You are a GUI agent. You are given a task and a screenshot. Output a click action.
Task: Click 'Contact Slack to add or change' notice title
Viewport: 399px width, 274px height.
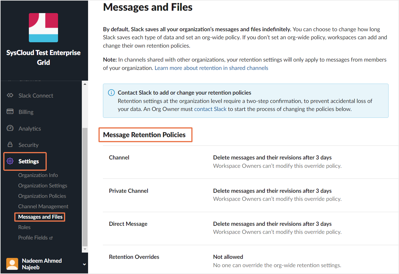coord(184,93)
